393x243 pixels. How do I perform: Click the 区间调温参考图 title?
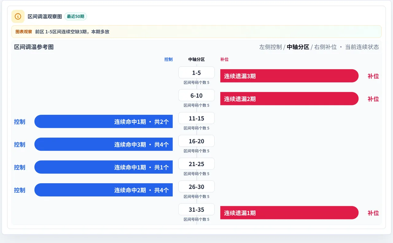pyautogui.click(x=34, y=47)
